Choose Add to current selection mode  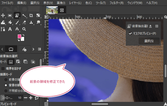(18, 62)
